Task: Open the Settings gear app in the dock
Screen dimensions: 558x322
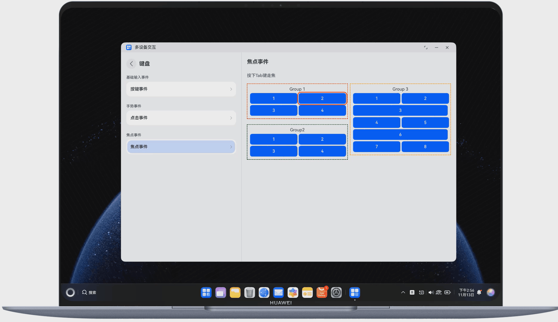Action: tap(336, 292)
